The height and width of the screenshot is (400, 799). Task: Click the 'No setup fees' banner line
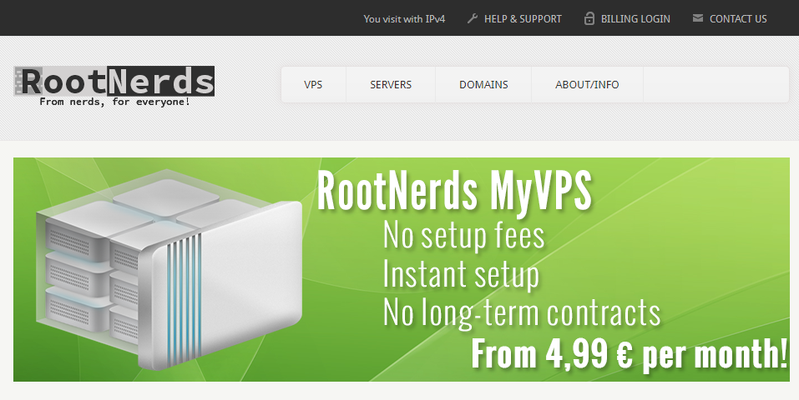463,235
